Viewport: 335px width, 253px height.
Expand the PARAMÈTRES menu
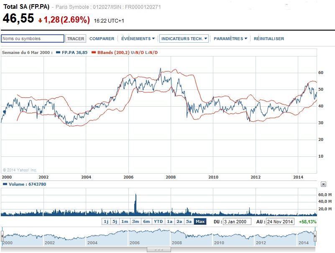230,38
